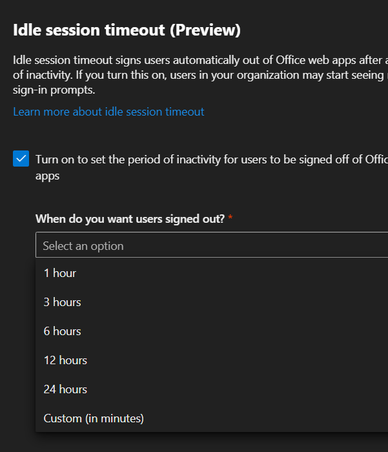Choose the 1 hour option
The height and width of the screenshot is (452, 388).
coord(60,273)
